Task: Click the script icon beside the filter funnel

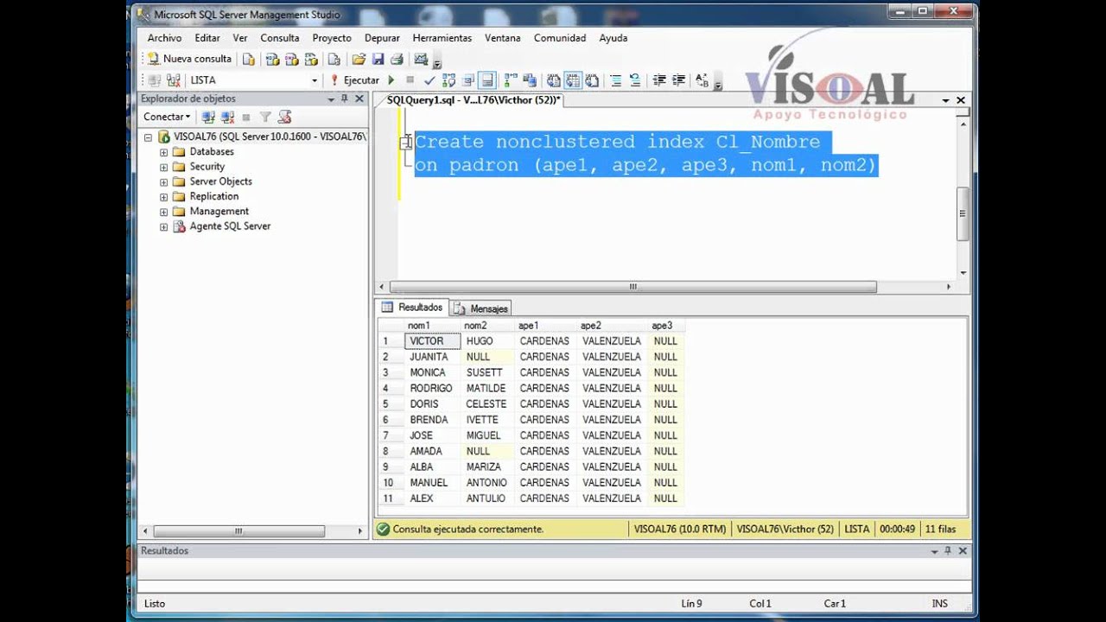Action: coord(284,117)
